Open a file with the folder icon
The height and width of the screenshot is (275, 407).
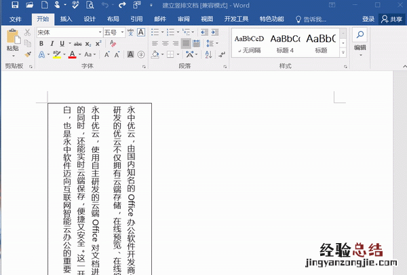(x=30, y=5)
